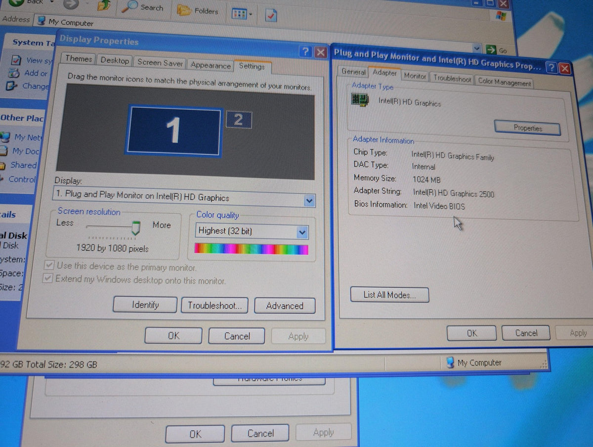Toggle Use this device as primary monitor
The image size is (593, 447).
(48, 266)
